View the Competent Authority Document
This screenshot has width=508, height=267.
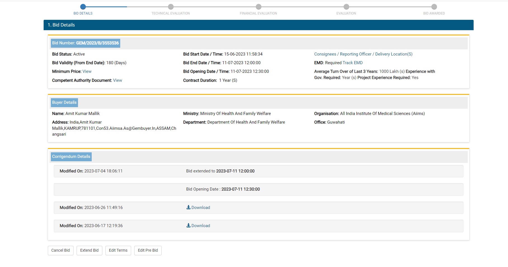(117, 80)
